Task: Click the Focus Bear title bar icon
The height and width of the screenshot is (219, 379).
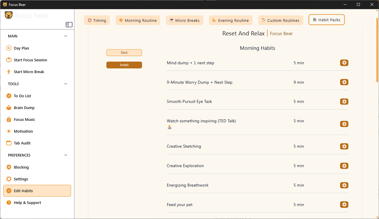Action: (x=5, y=4)
